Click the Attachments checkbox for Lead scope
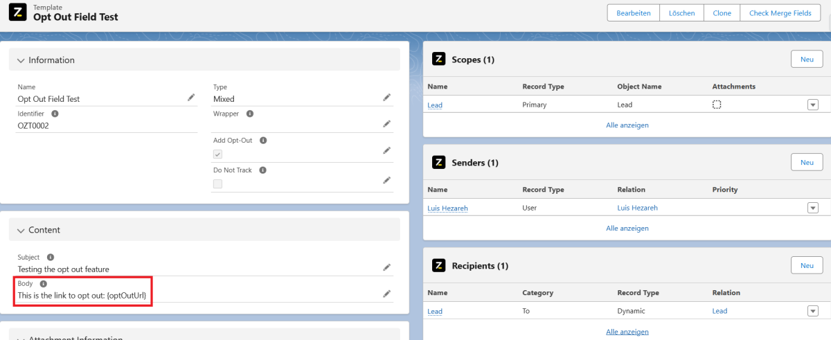This screenshot has width=831, height=340. coord(717,105)
